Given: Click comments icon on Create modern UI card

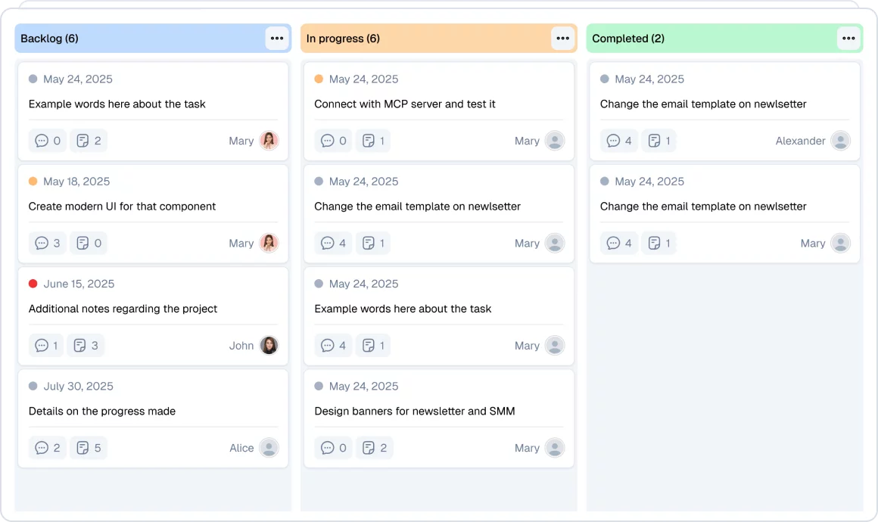Looking at the screenshot, I should click(42, 244).
